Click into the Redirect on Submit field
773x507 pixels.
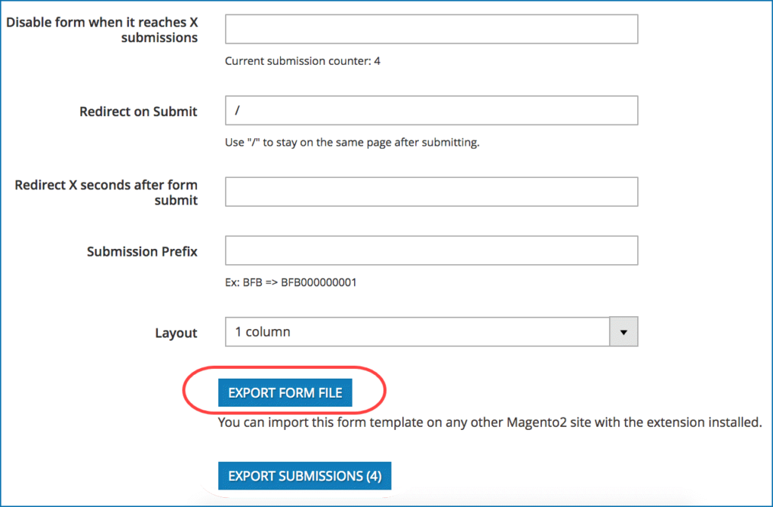click(431, 111)
